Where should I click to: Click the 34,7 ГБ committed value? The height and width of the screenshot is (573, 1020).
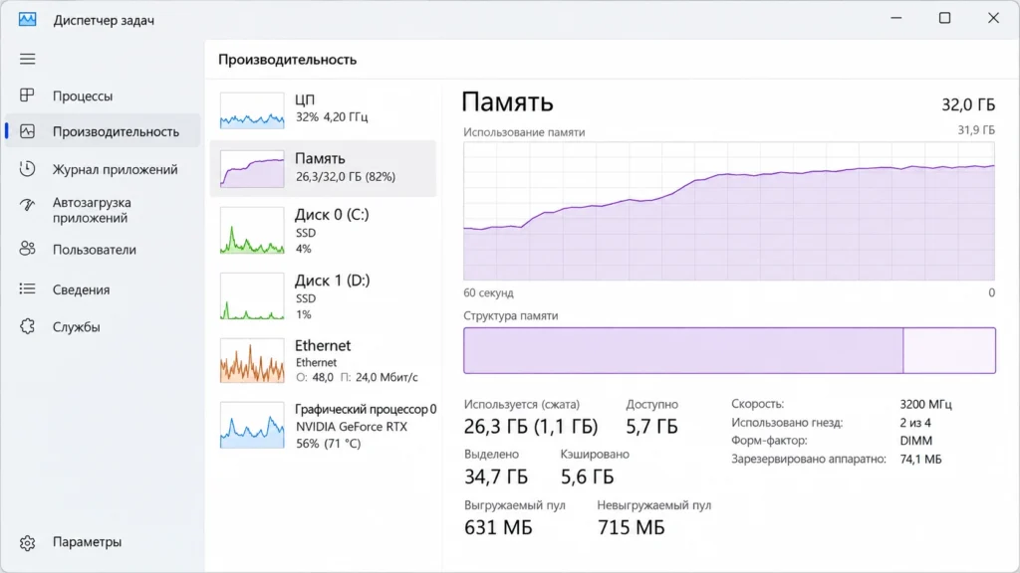coord(496,477)
